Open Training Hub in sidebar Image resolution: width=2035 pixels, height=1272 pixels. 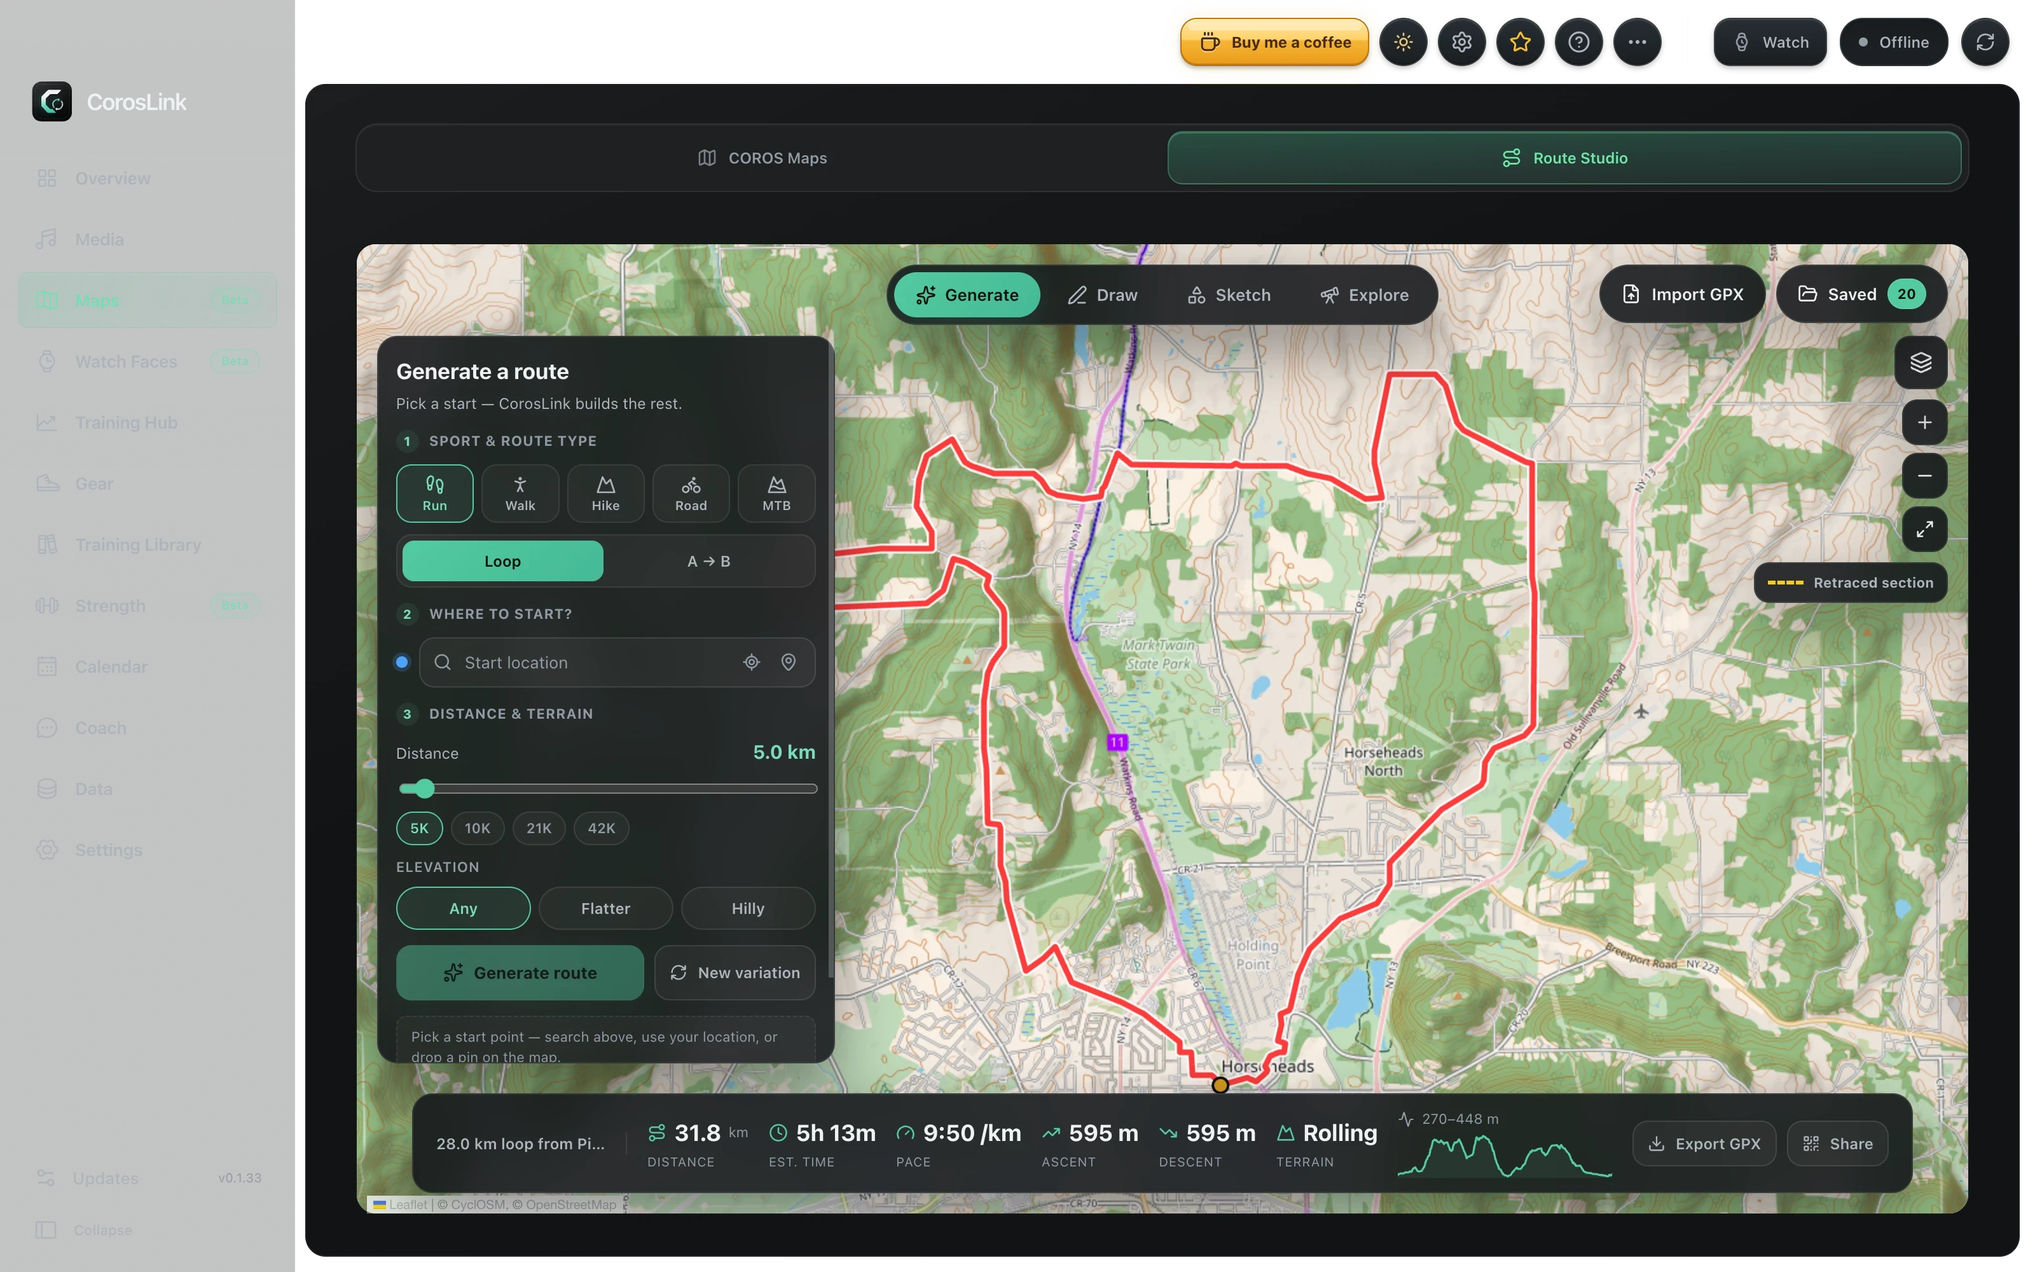147,422
